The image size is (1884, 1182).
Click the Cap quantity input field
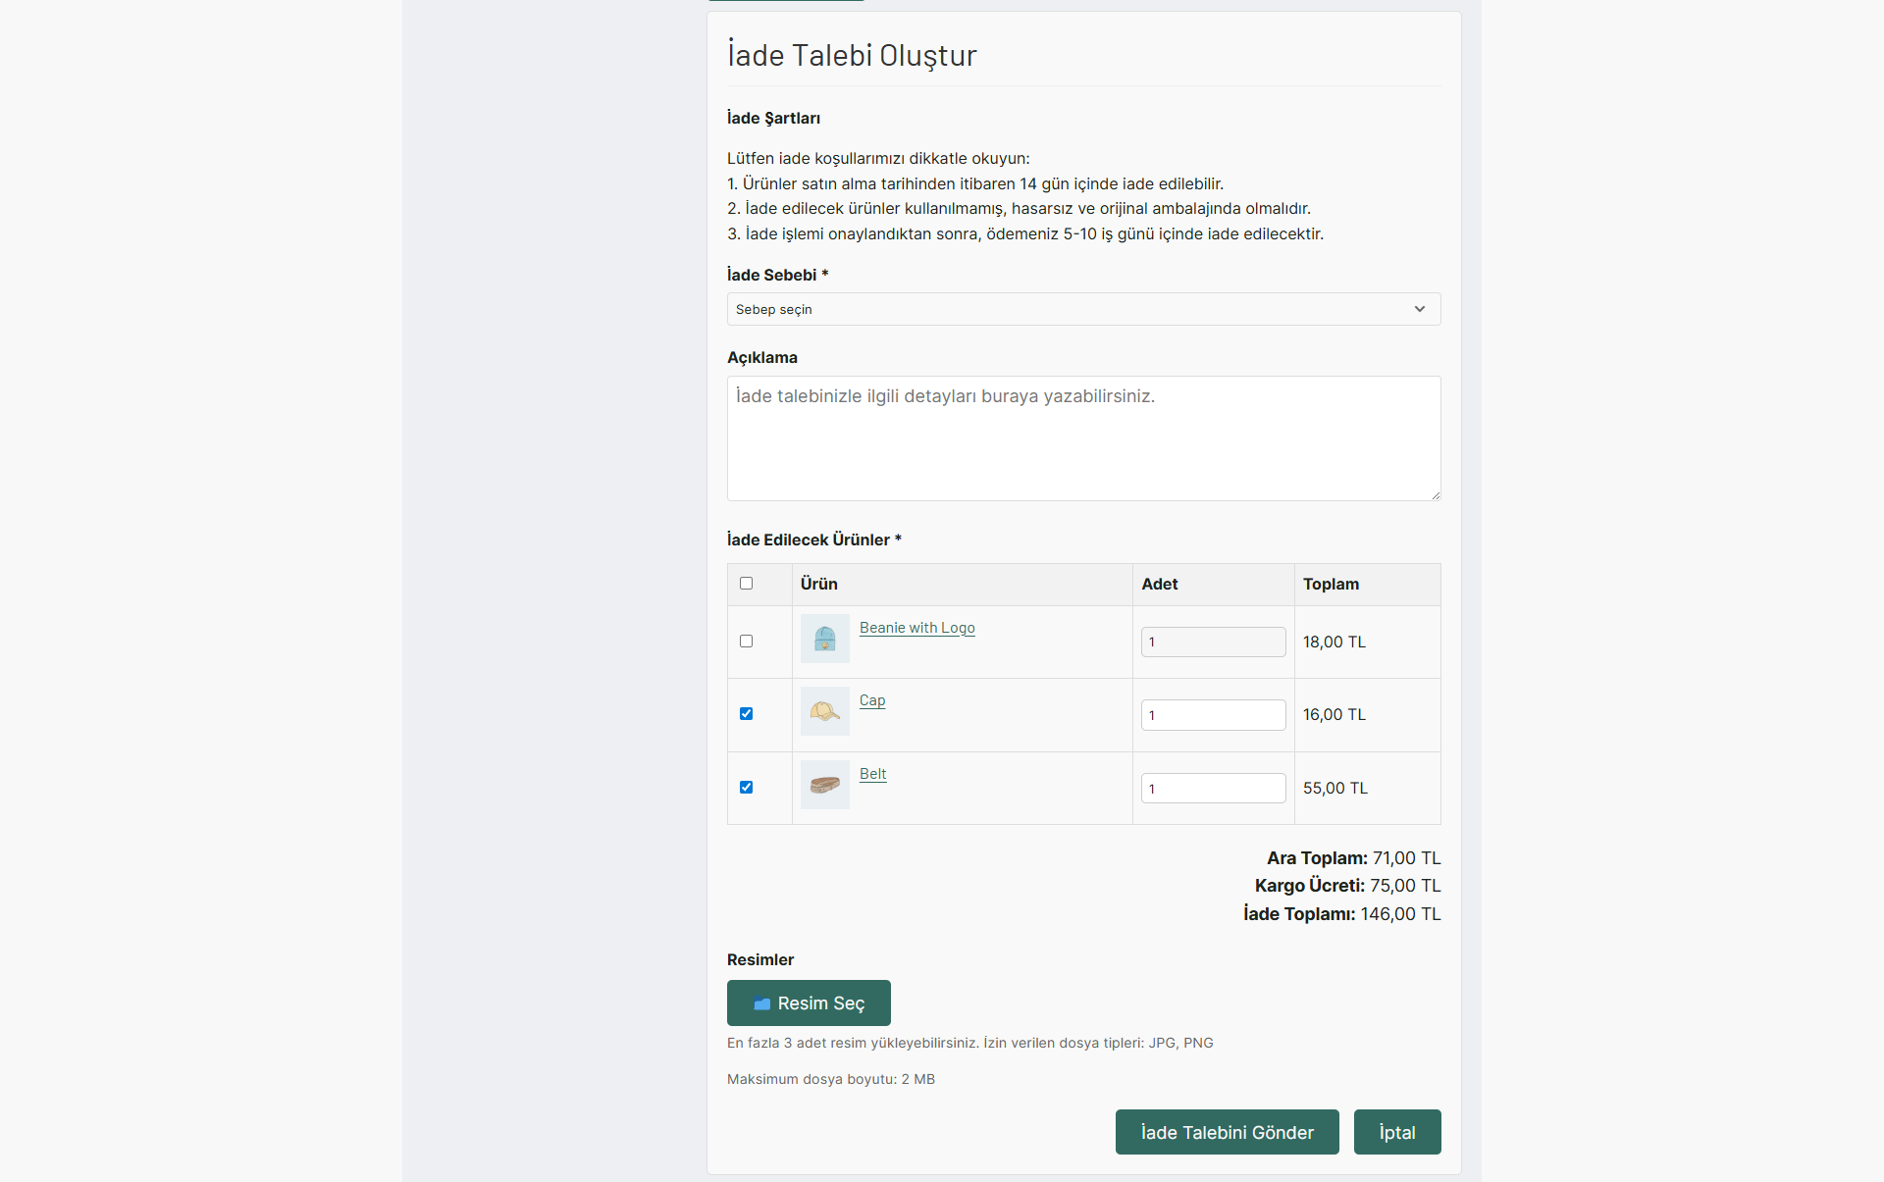click(1213, 715)
